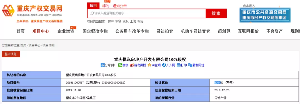Open 首页 in the navigation bar
The height and width of the screenshot is (104, 300).
coord(21,31)
